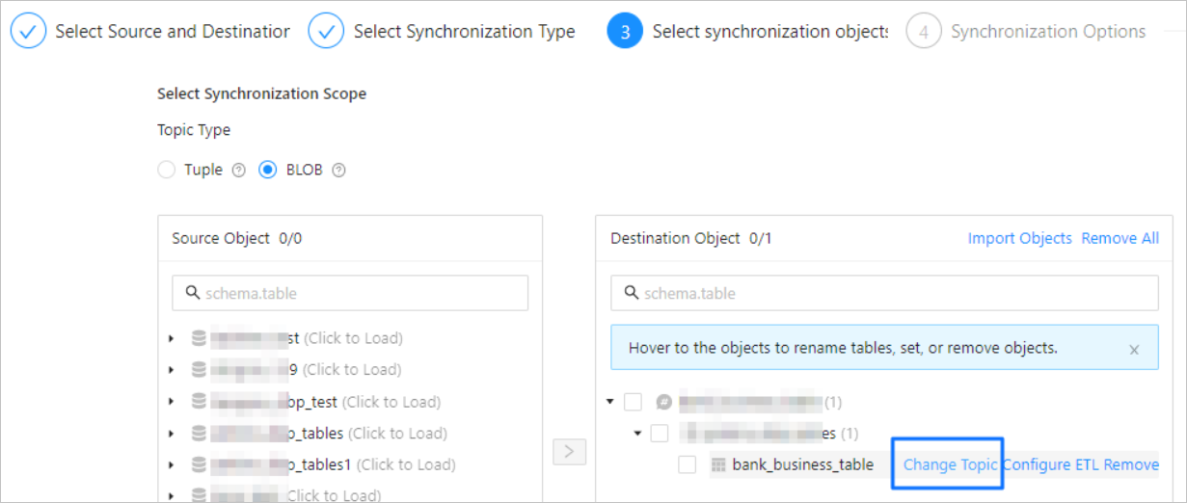Screen dimensions: 1187x503
Task: Go to Select Source and Destination step
Action: point(172,32)
